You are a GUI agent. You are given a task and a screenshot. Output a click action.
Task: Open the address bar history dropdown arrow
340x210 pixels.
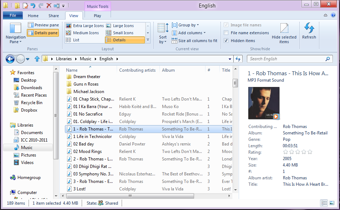(230, 58)
